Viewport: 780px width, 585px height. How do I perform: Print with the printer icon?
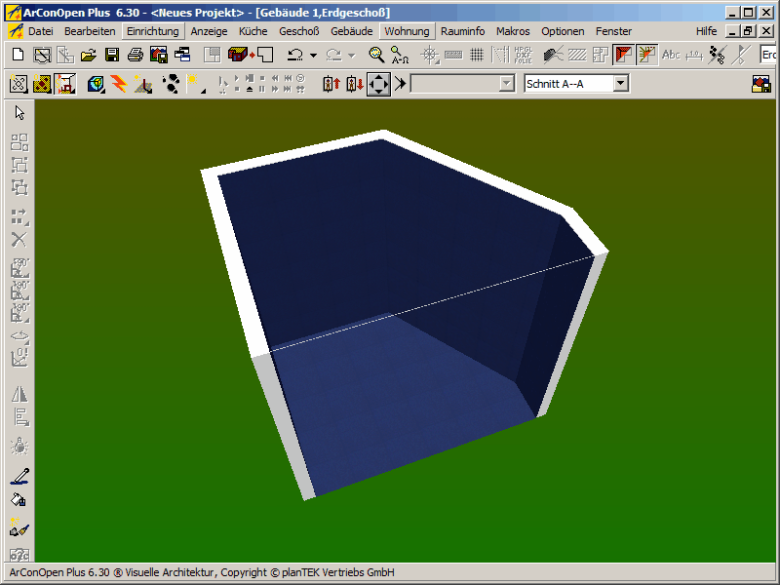(x=136, y=56)
